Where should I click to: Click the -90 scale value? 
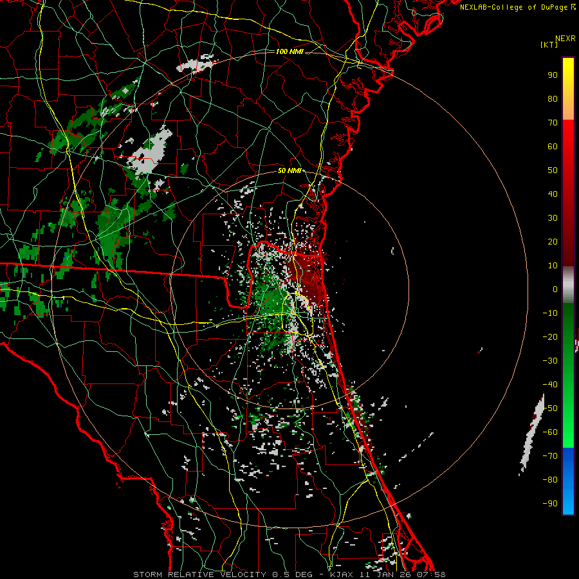tap(550, 504)
